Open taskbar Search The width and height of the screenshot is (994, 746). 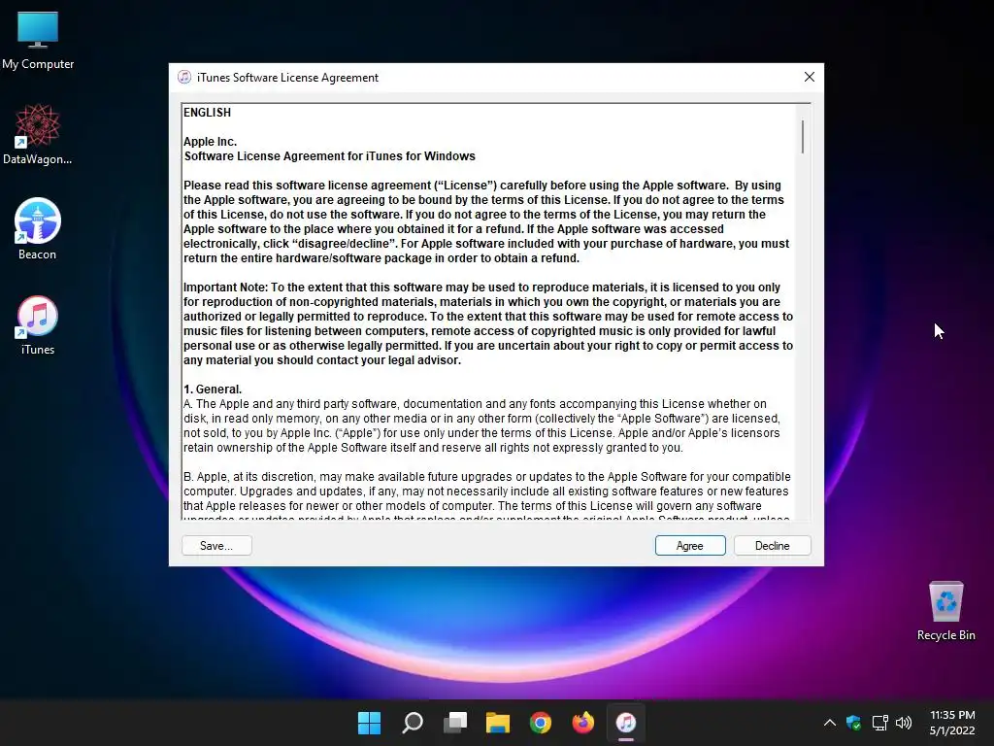click(412, 723)
